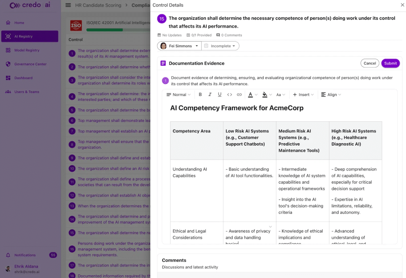This screenshot has width=406, height=278.
Task: Close the Control Details panel
Action: point(402,5)
